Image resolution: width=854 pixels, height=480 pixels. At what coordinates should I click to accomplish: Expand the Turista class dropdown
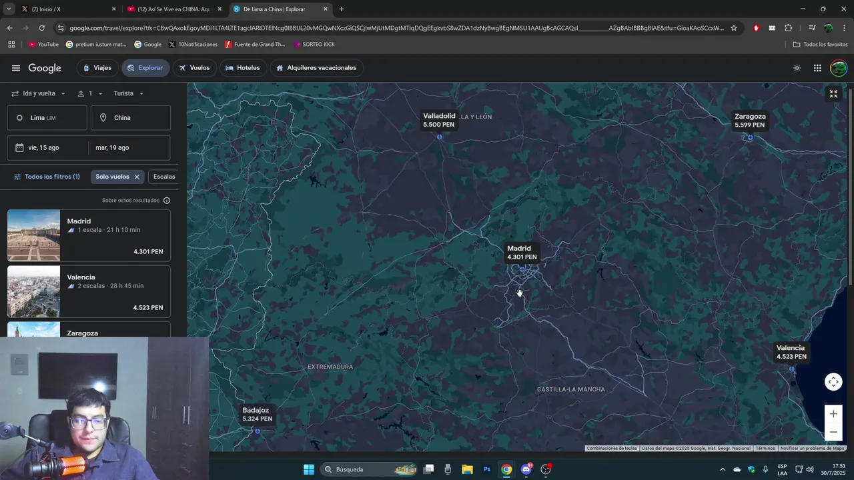pos(129,93)
